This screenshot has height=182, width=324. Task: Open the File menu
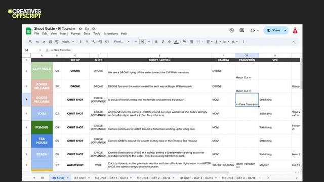pos(36,34)
